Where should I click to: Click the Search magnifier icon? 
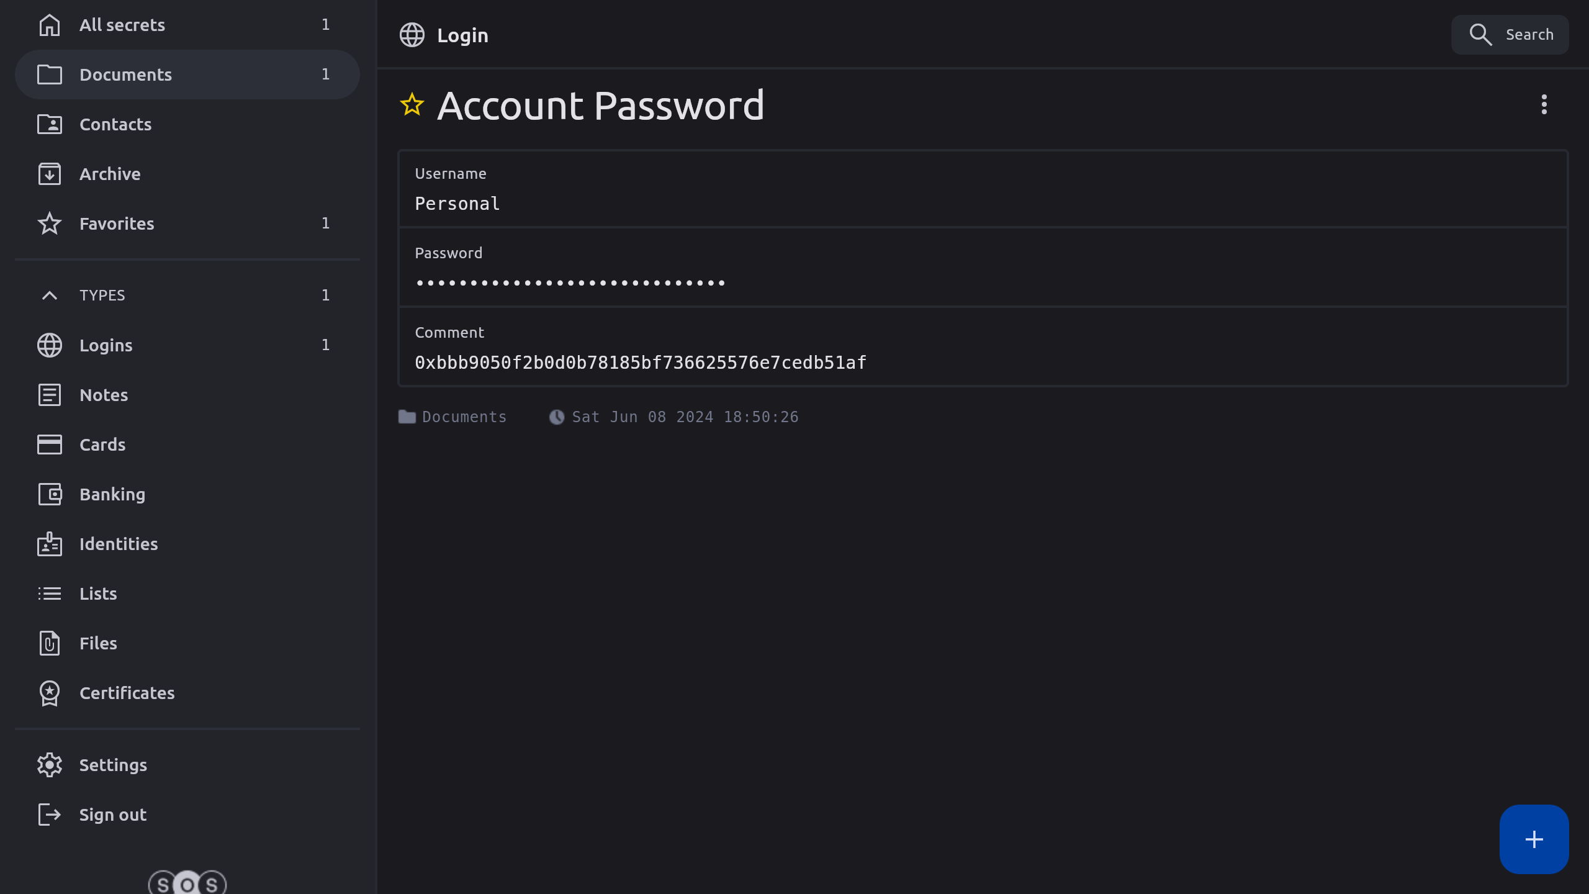pyautogui.click(x=1480, y=35)
